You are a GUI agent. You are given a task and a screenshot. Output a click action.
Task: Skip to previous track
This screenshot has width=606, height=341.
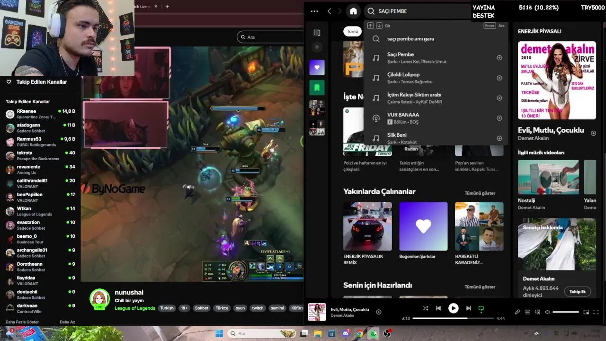(438, 308)
